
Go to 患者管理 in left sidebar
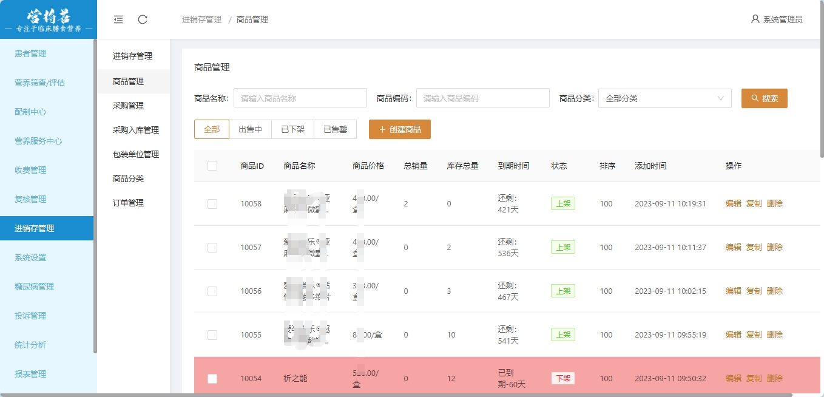[30, 53]
